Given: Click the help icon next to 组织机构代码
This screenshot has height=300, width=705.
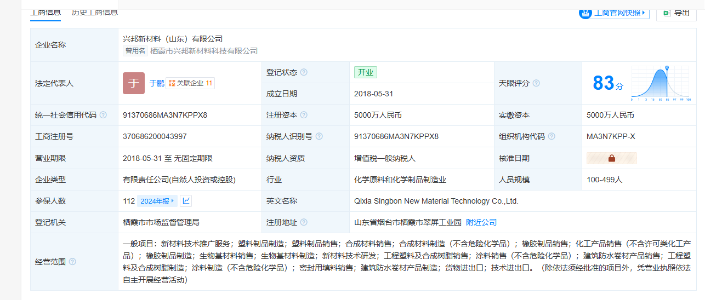Looking at the screenshot, I should (x=552, y=136).
